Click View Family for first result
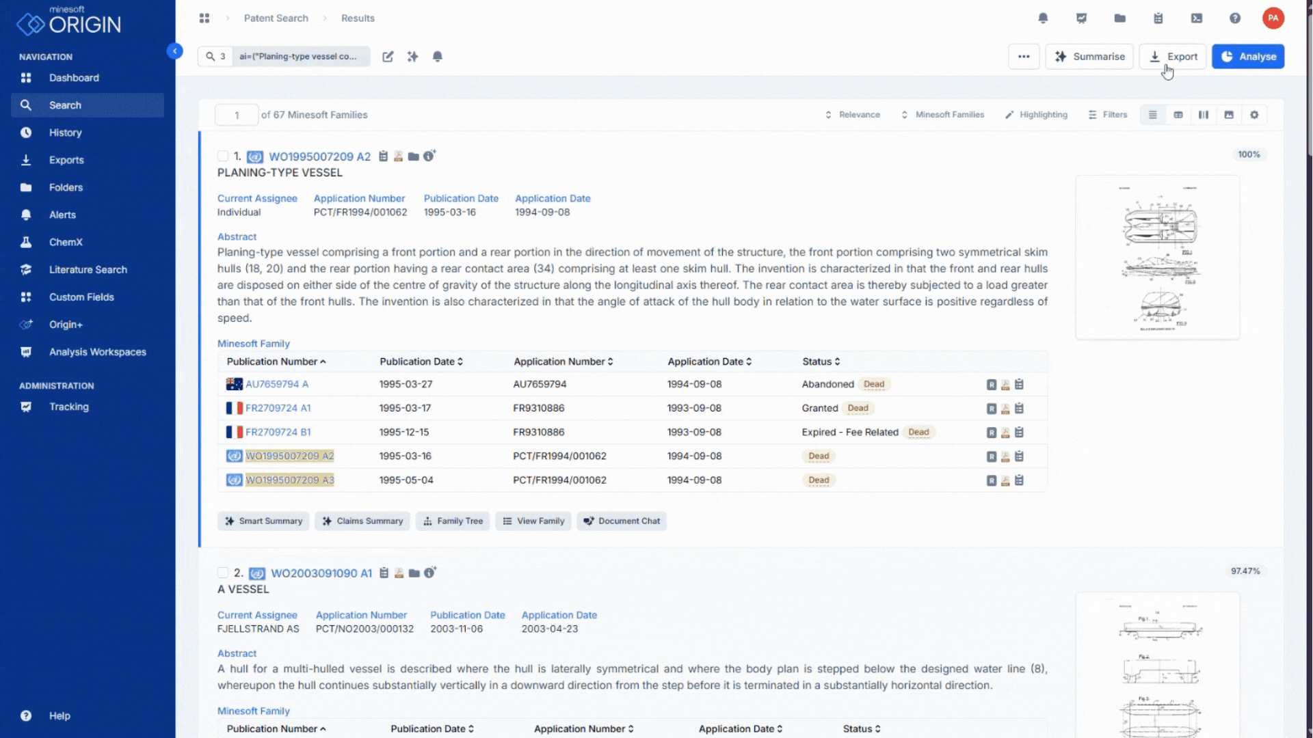 click(x=533, y=521)
